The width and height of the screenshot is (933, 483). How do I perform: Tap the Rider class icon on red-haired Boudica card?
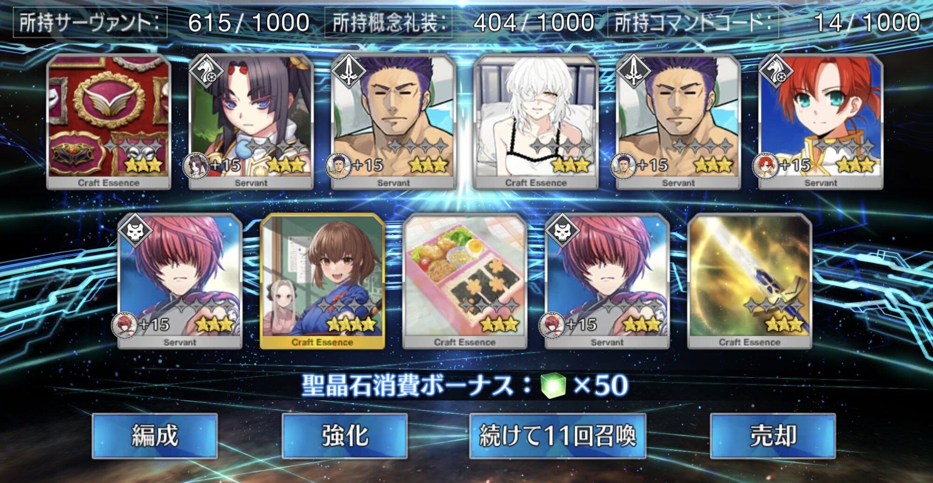[776, 72]
